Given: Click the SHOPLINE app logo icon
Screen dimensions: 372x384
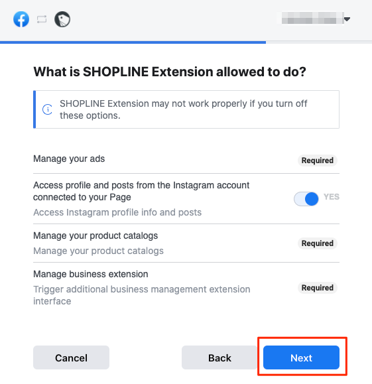Looking at the screenshot, I should (x=62, y=19).
